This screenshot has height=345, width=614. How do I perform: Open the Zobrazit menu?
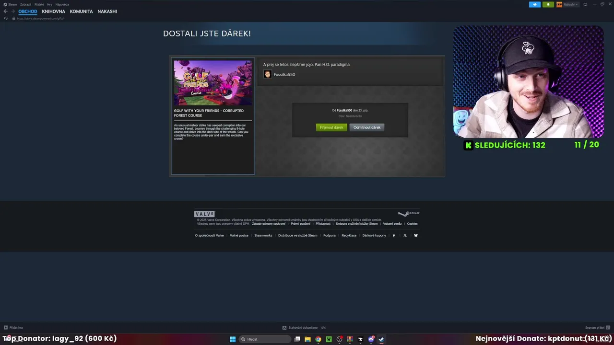click(x=25, y=4)
